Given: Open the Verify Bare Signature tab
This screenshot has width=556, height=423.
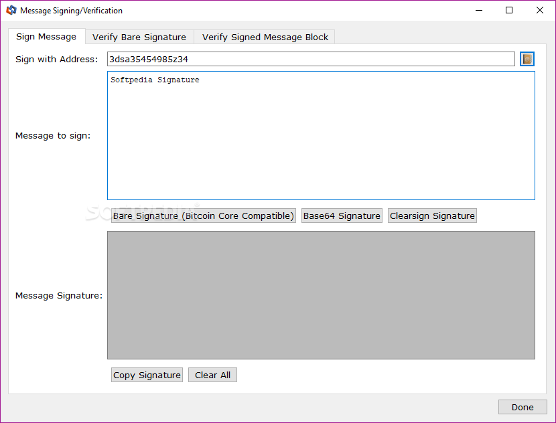Looking at the screenshot, I should tap(139, 37).
